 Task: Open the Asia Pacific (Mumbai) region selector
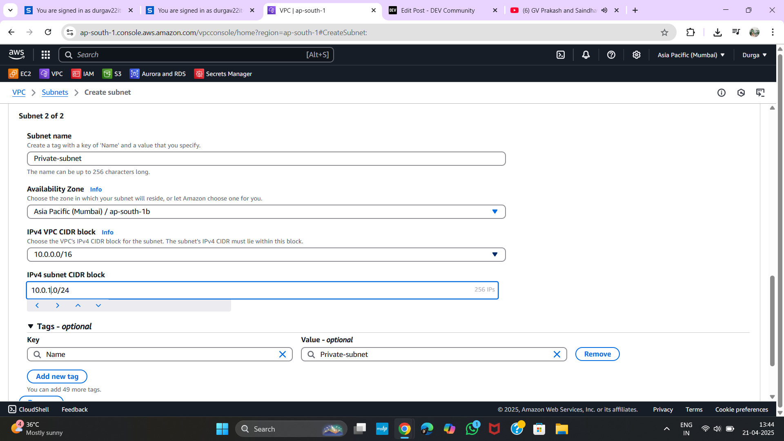[x=691, y=55]
